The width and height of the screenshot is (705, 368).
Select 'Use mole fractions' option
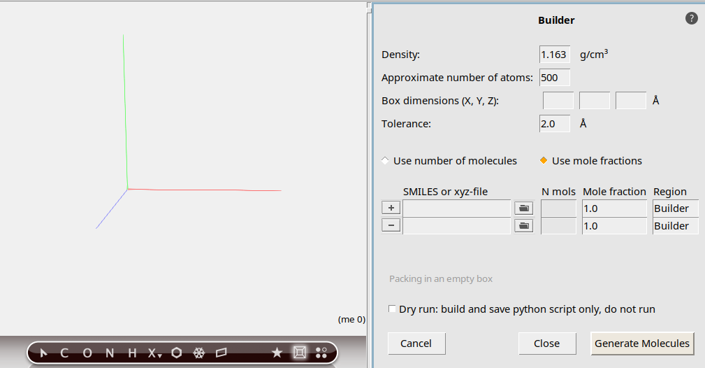[544, 161]
